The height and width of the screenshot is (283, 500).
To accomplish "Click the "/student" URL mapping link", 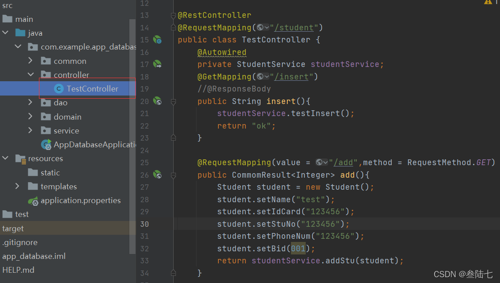I will pos(294,28).
